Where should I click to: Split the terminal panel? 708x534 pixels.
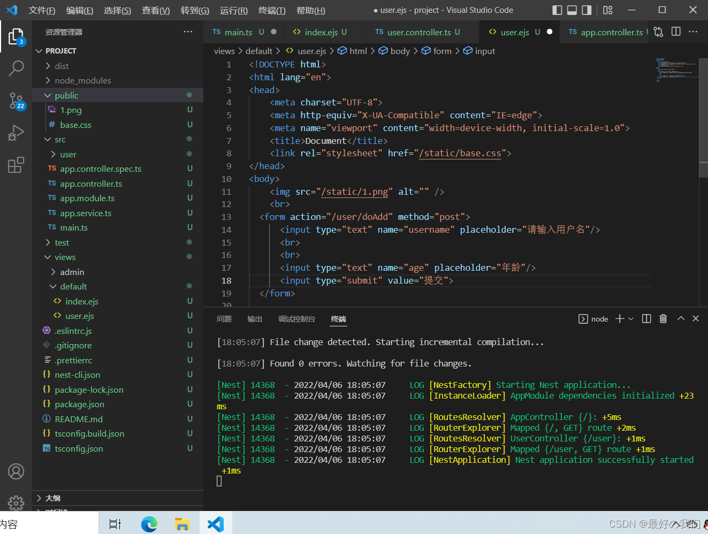tap(646, 319)
